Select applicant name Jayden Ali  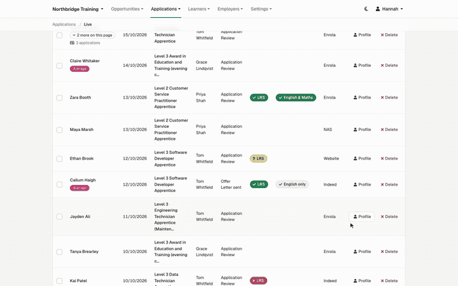[x=80, y=217]
